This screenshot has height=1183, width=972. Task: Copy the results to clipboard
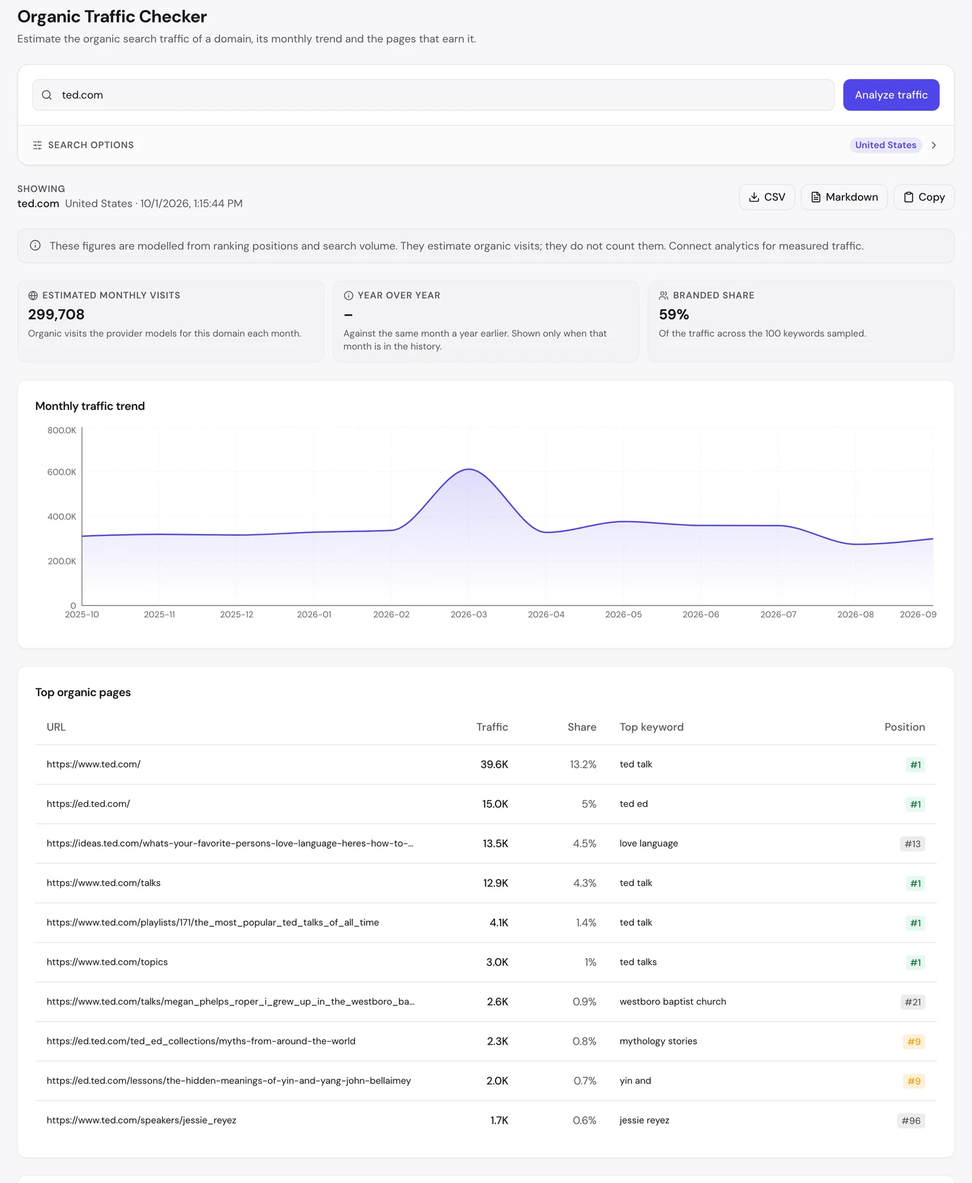[x=923, y=197]
